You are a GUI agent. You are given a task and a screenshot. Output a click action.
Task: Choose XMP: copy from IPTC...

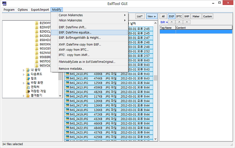click(89, 50)
